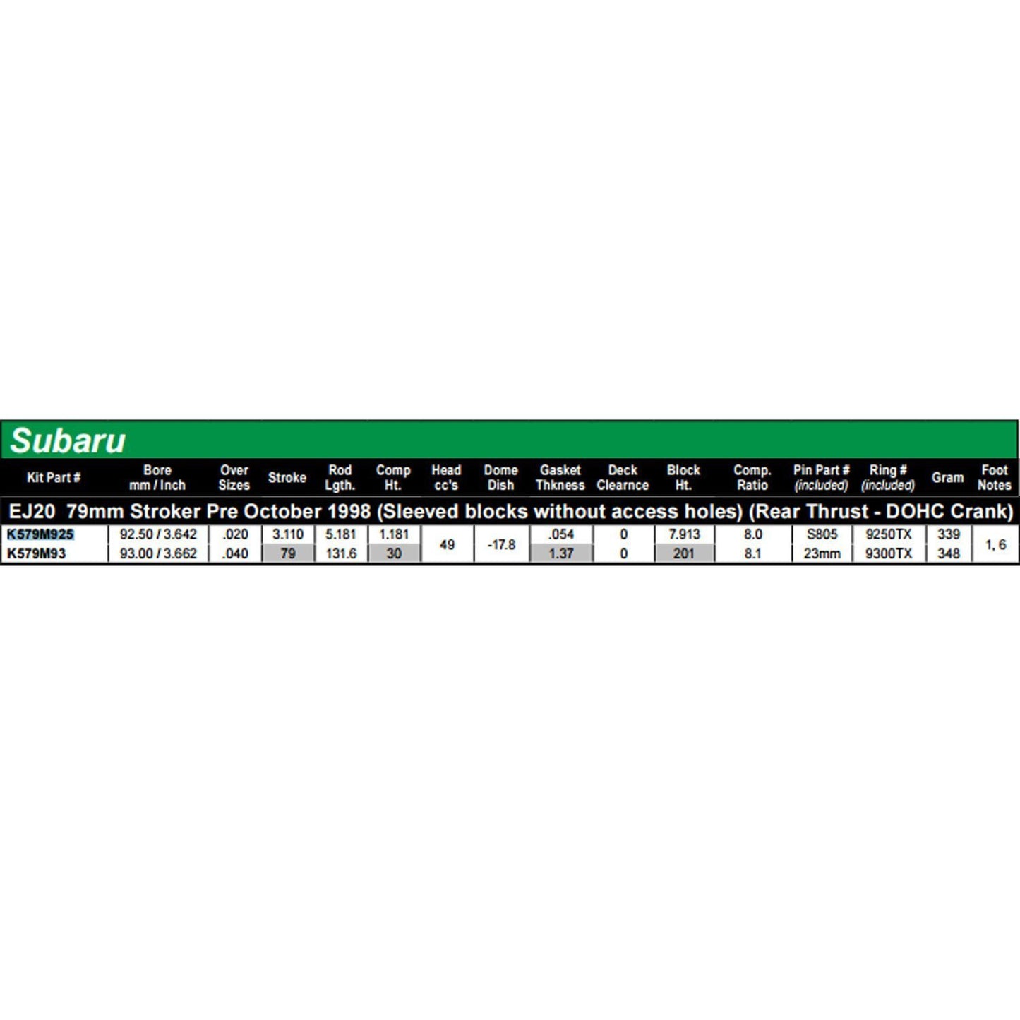The height and width of the screenshot is (1020, 1020).
Task: Click stroke value 3.110
Action: click(288, 535)
